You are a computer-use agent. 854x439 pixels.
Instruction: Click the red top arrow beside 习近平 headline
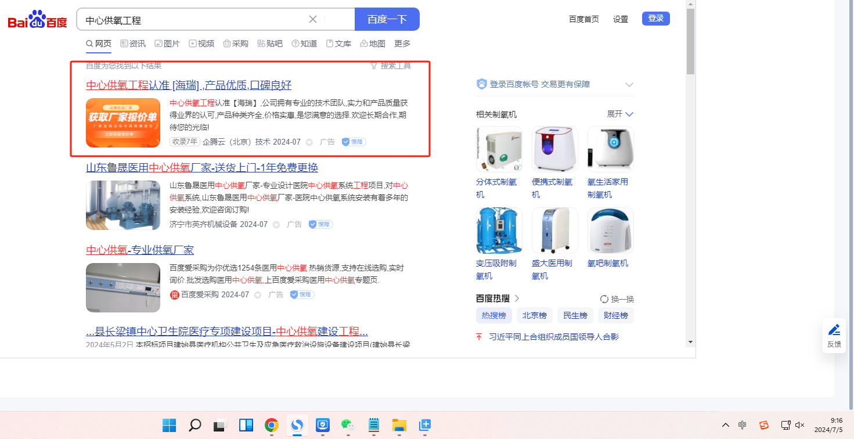point(479,337)
